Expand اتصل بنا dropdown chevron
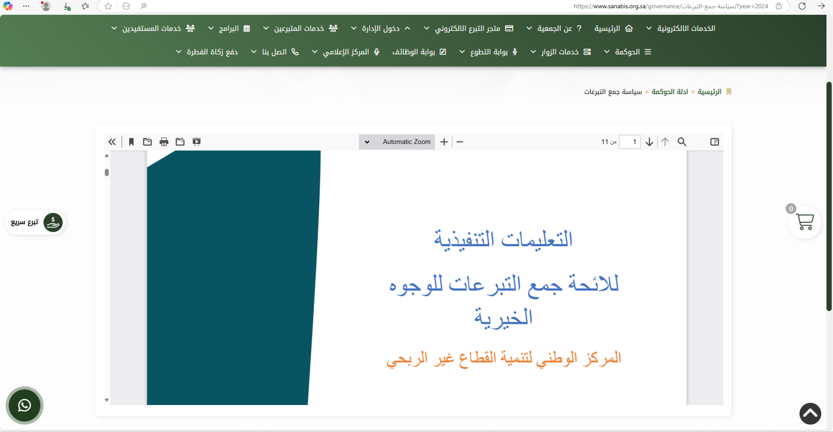Viewport: 833px width, 432px height. point(254,52)
